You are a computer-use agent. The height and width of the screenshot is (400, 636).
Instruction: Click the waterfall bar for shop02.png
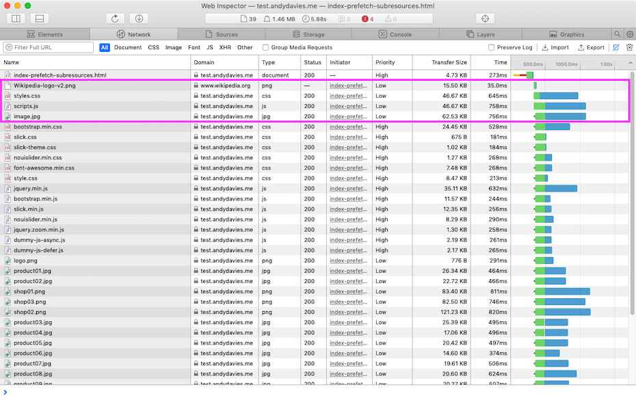(562, 312)
